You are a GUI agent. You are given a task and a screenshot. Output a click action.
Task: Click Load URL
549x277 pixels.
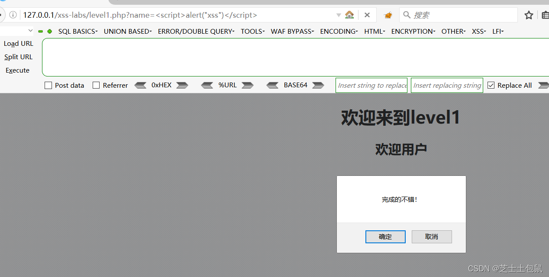(x=18, y=44)
